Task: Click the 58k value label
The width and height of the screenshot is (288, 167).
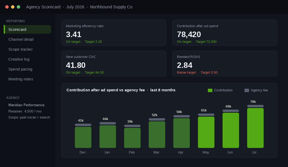Action: 179,112
